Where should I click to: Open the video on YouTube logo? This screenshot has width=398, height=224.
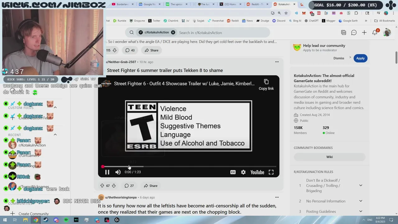[257, 172]
